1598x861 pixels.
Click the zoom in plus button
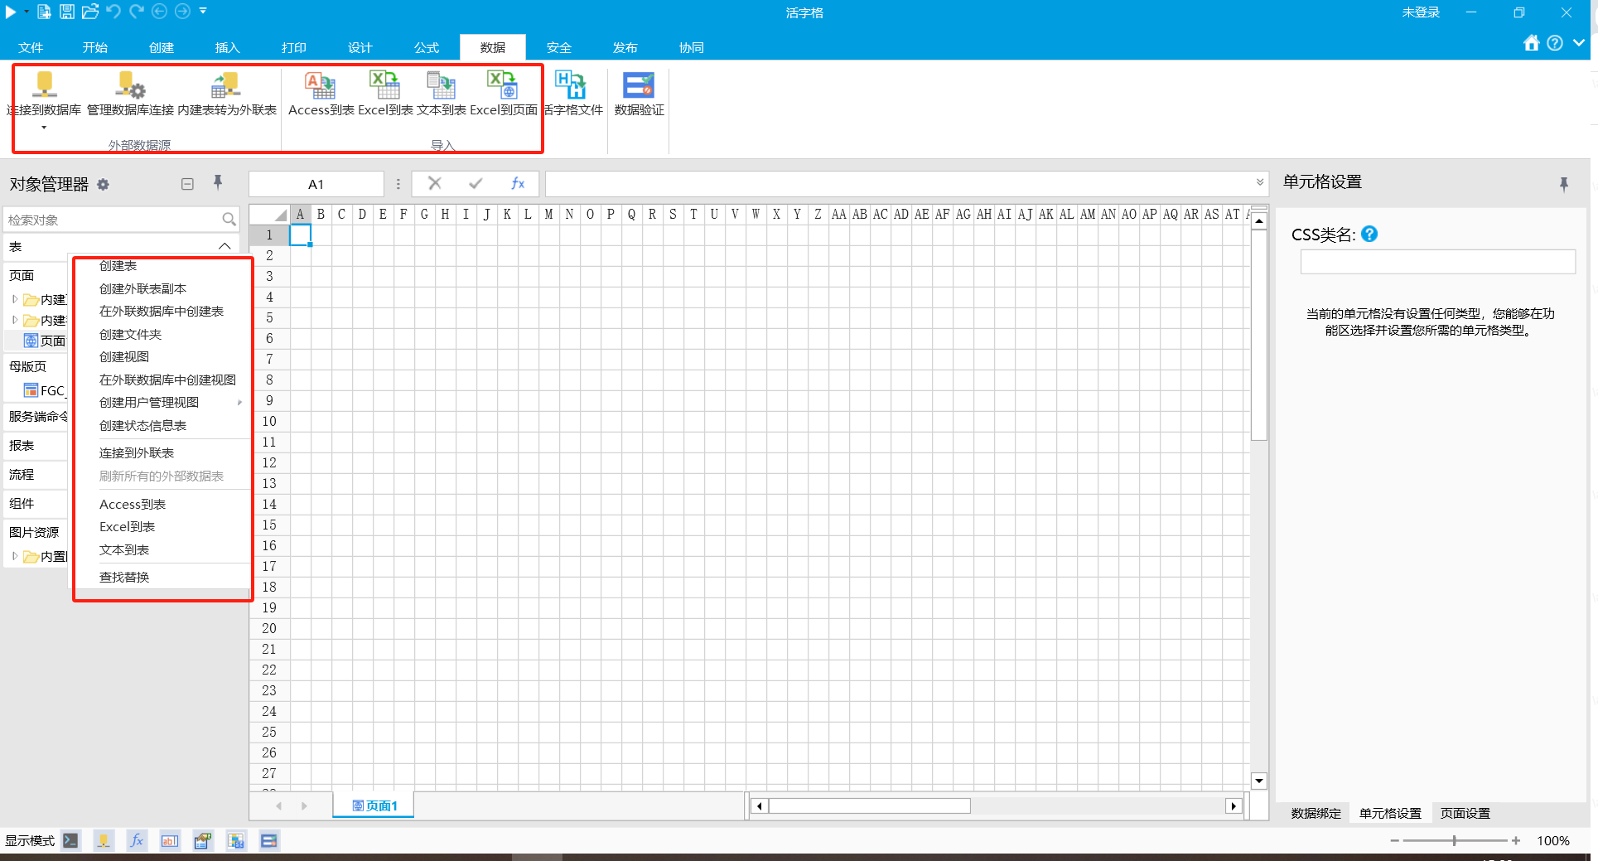tap(1515, 840)
